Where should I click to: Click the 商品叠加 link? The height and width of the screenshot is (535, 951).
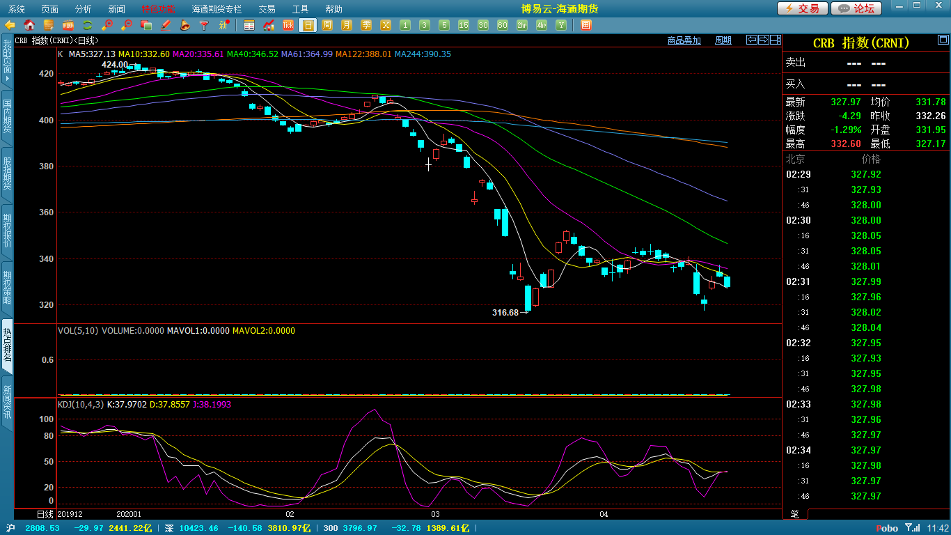(684, 40)
